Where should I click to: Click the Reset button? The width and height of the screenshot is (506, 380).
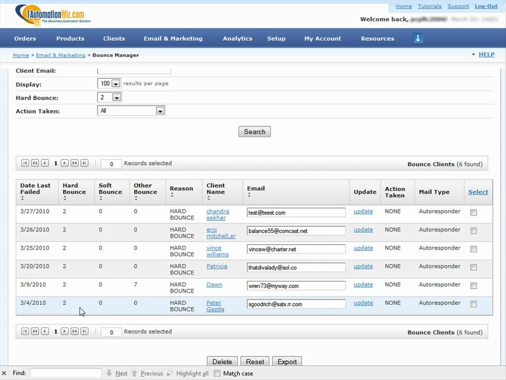(x=255, y=361)
